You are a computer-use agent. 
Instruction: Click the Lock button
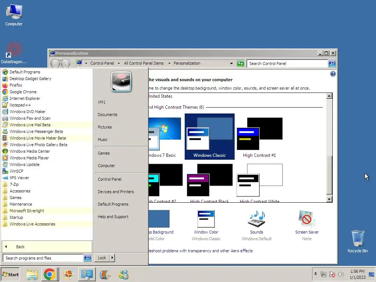pos(102,258)
